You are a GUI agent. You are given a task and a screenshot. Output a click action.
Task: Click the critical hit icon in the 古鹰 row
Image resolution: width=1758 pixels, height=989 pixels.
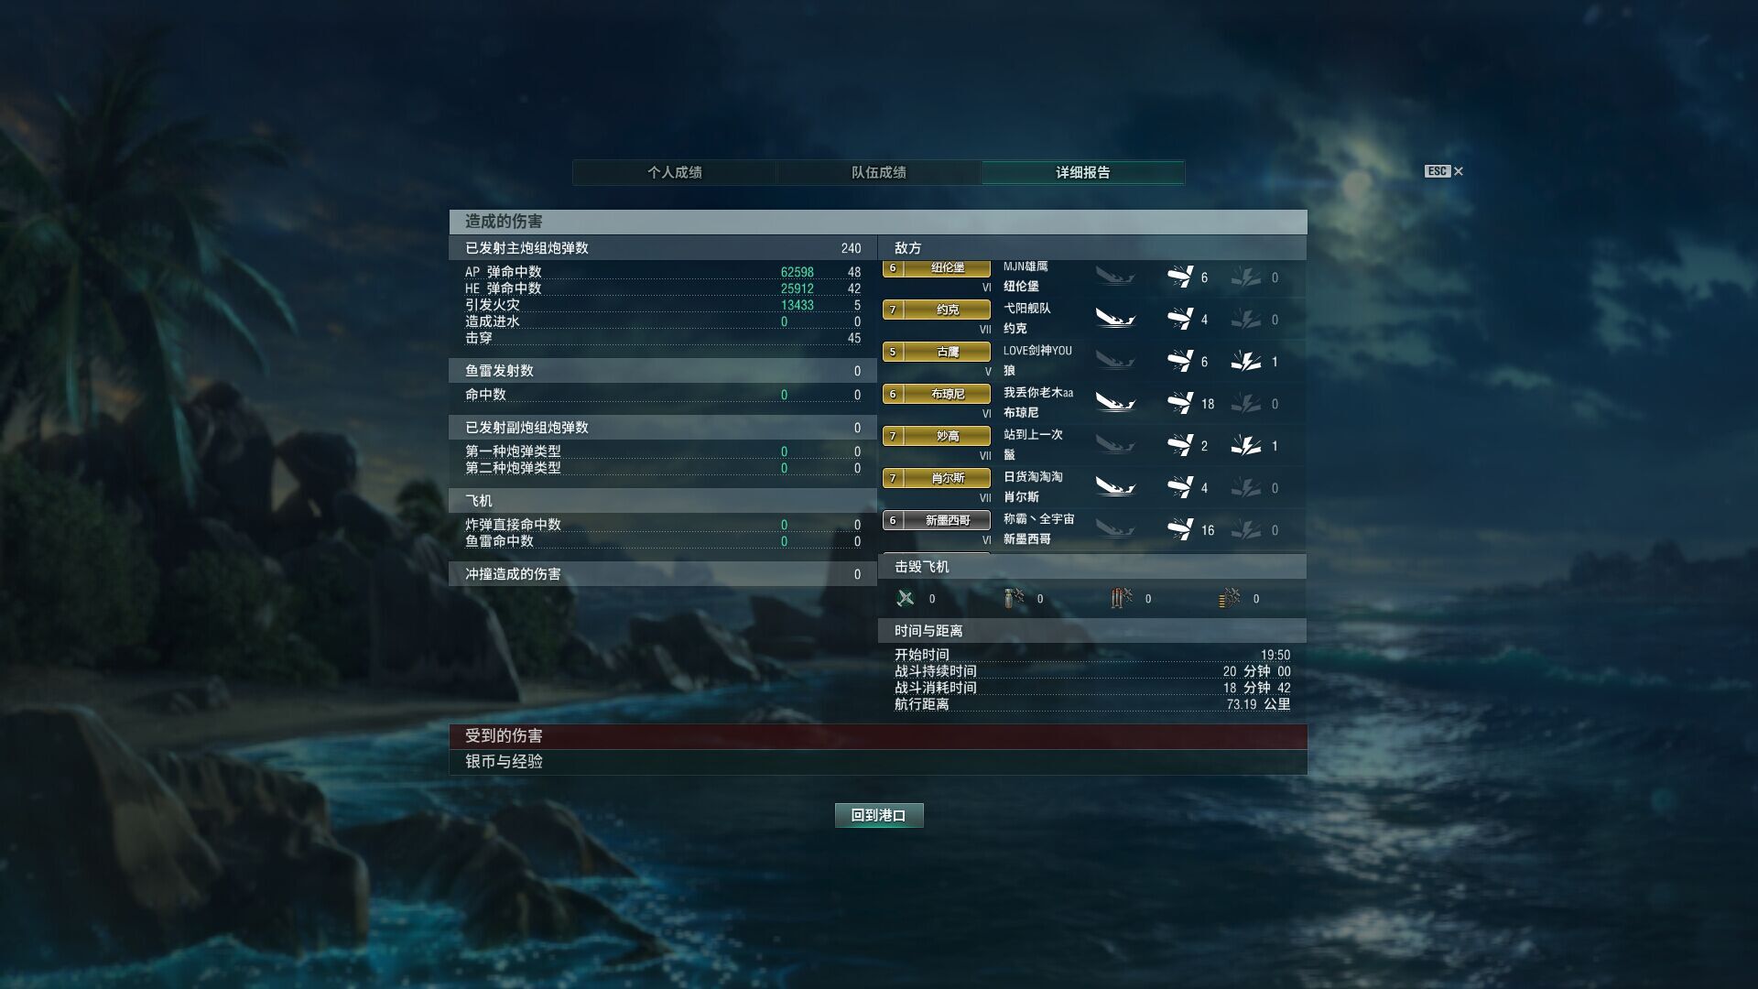tap(1245, 361)
